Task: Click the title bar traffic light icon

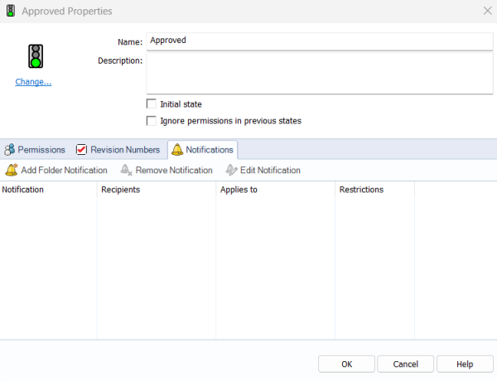Action: (x=10, y=12)
